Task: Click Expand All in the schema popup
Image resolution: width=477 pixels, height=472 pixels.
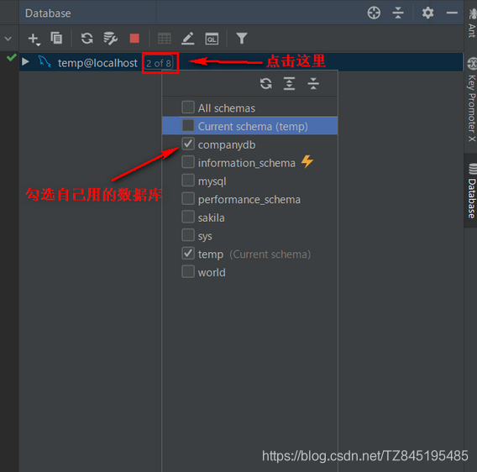Action: point(289,83)
